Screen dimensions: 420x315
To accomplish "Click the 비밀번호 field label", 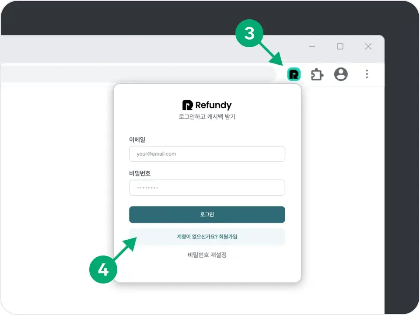I will pos(140,173).
